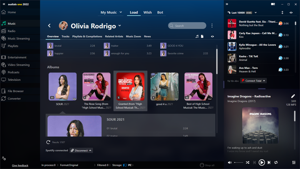Go back with the left arrow
300x169 pixels.
tap(49, 26)
